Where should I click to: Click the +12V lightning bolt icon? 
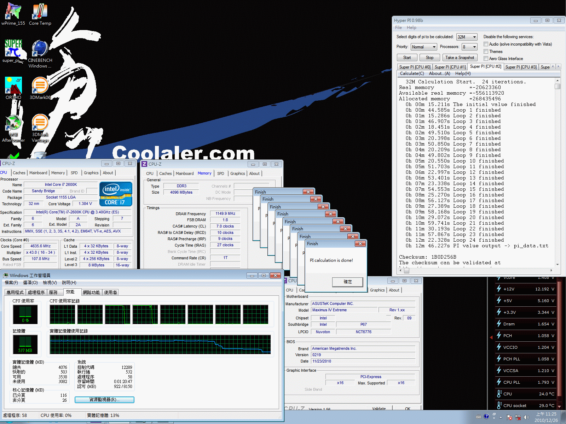coord(499,289)
